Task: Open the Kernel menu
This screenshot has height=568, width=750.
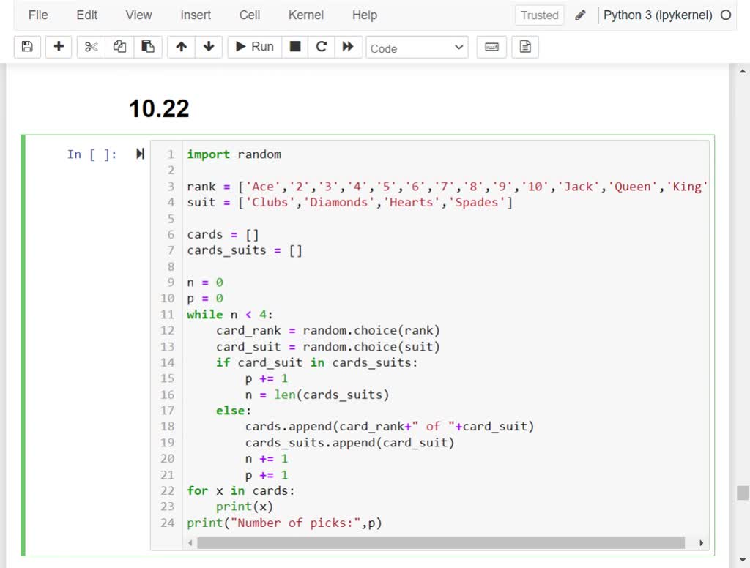Action: (306, 15)
